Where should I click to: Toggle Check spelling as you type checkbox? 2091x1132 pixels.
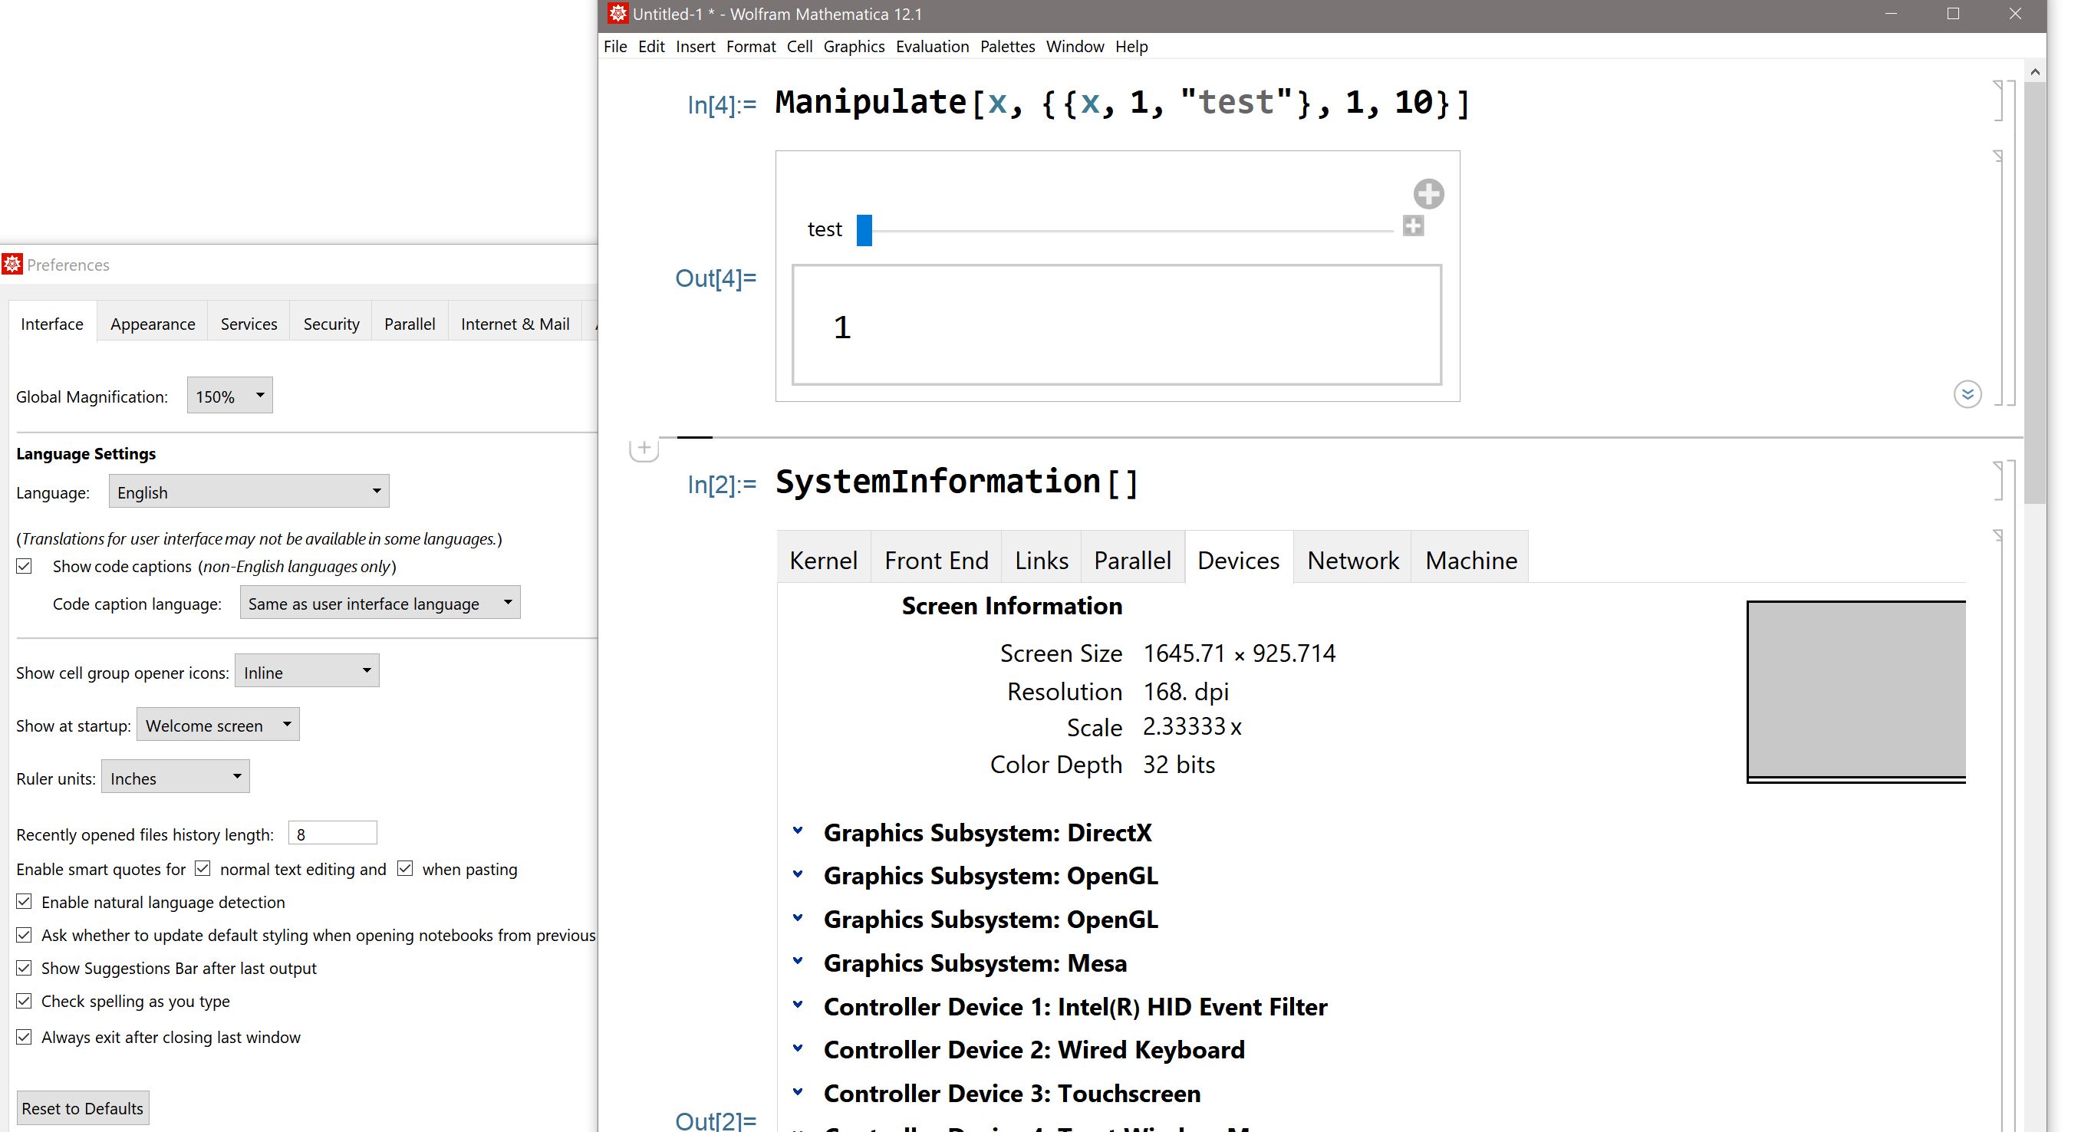click(x=24, y=1001)
